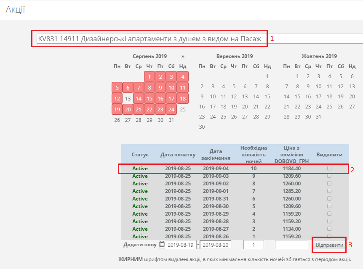The height and width of the screenshot is (269, 363).
Task: Click the Акції page heading
Action: tap(15, 10)
